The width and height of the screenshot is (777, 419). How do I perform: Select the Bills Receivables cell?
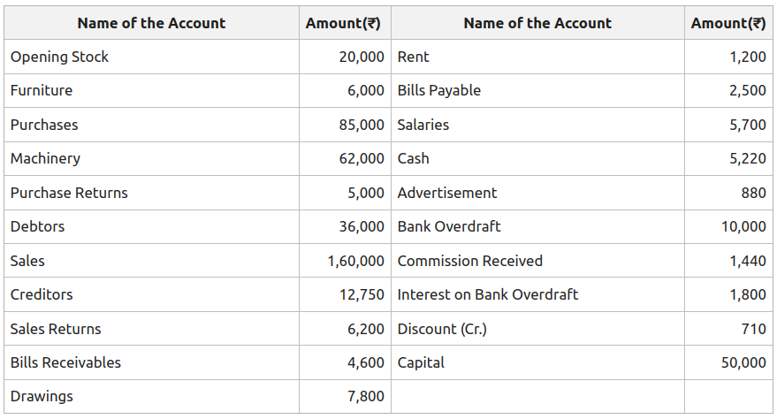pyautogui.click(x=152, y=362)
